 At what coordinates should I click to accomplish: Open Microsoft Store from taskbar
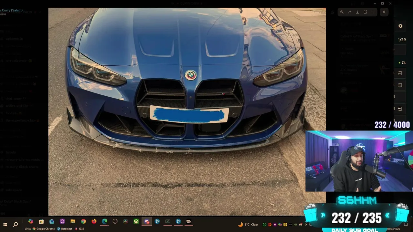coord(41,221)
